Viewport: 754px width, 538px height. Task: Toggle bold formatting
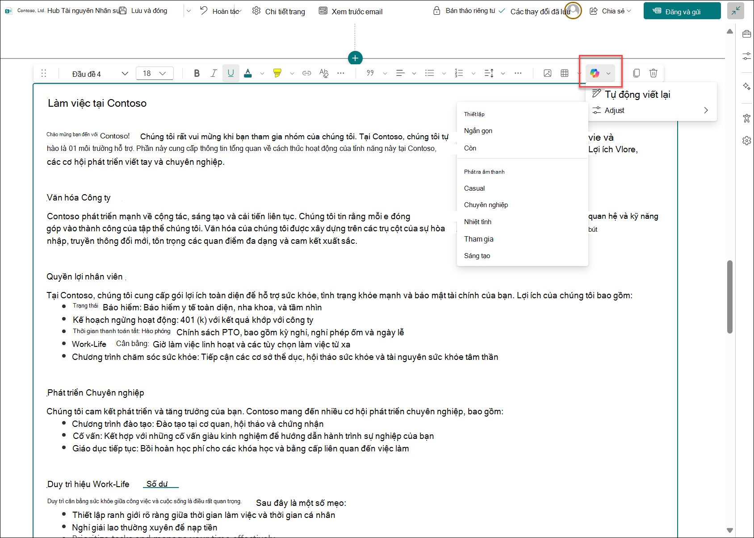pos(197,73)
